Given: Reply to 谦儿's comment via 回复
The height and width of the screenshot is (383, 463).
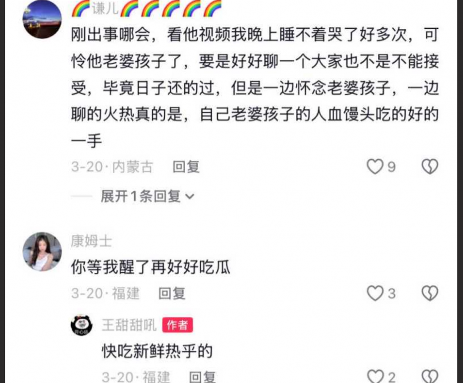Looking at the screenshot, I should tap(186, 167).
